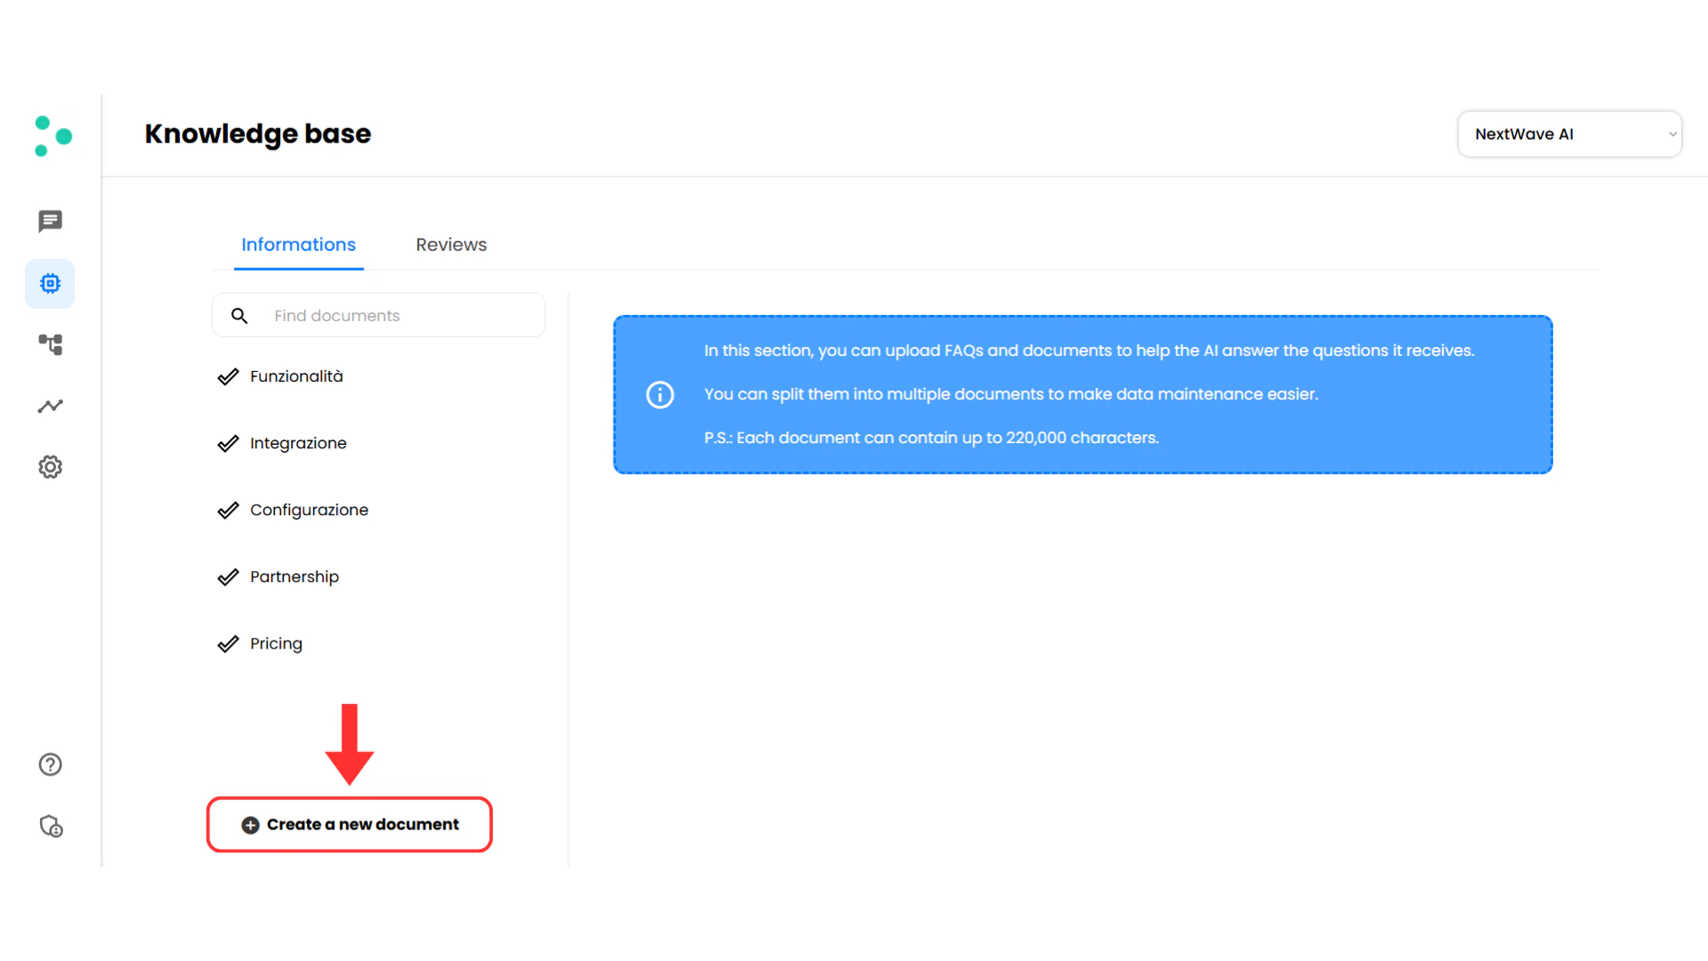This screenshot has height=961, width=1708.
Task: Toggle the checkmark beside Integrazione
Action: click(x=229, y=442)
